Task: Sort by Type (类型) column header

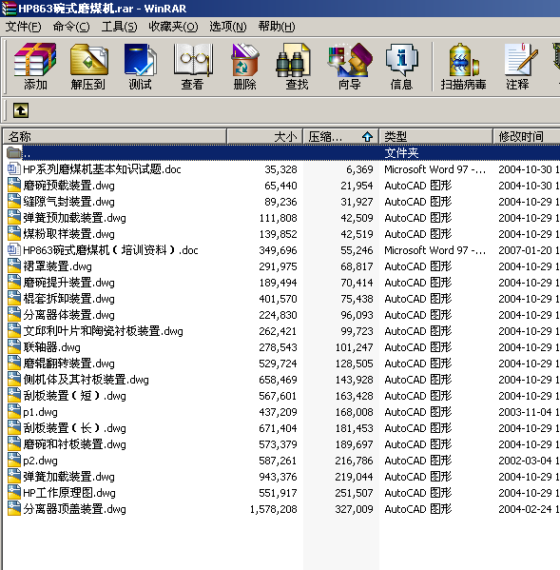Action: (436, 137)
